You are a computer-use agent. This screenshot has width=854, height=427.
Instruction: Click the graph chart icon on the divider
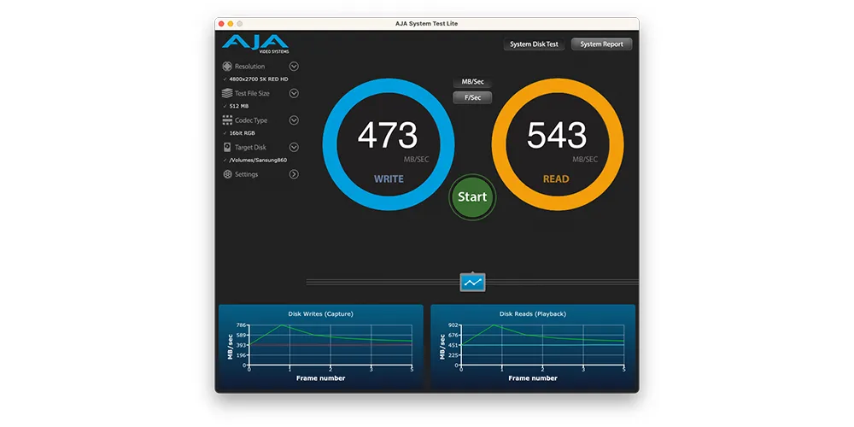(x=472, y=281)
